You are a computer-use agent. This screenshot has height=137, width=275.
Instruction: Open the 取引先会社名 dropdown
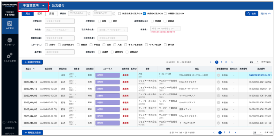tap(113, 29)
